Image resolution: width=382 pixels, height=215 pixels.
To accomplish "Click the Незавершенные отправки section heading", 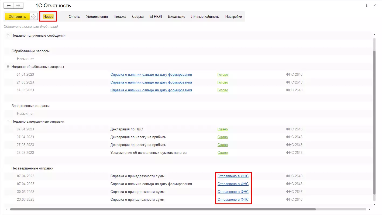I will (32, 168).
